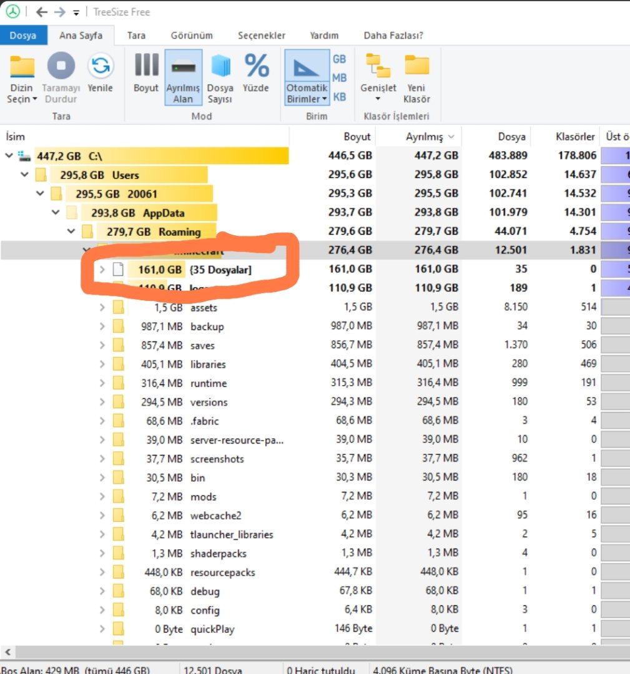Screen dimensions: 630x674
Task: Select the resourcepacks folder row
Action: pyautogui.click(x=315, y=572)
